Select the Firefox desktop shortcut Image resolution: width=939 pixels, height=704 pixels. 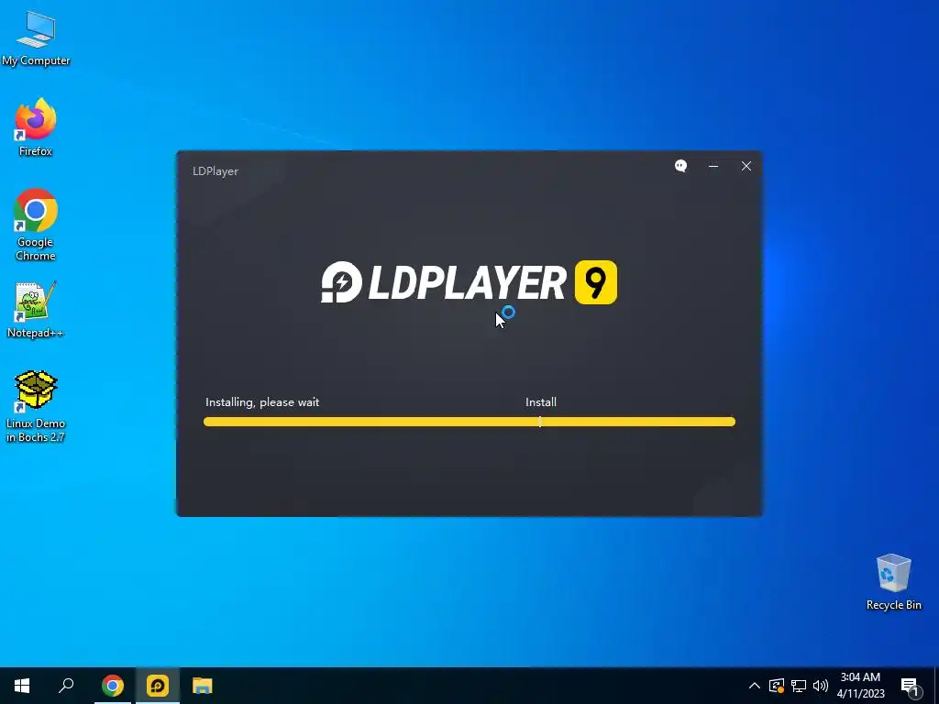tap(36, 126)
